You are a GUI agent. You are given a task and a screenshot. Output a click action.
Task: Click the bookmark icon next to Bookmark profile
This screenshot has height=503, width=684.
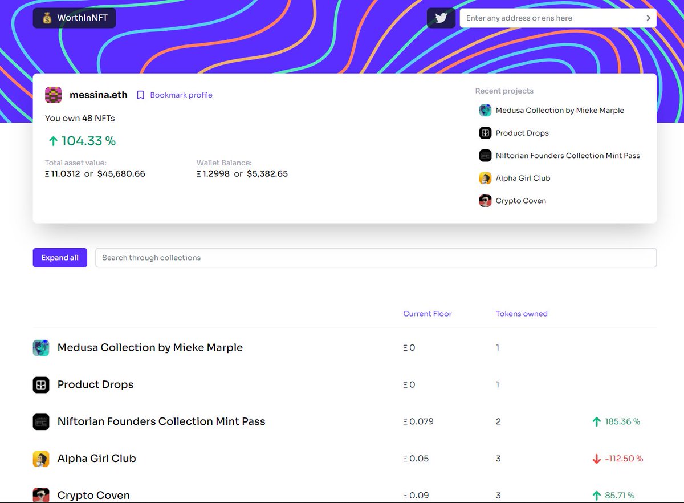[140, 95]
